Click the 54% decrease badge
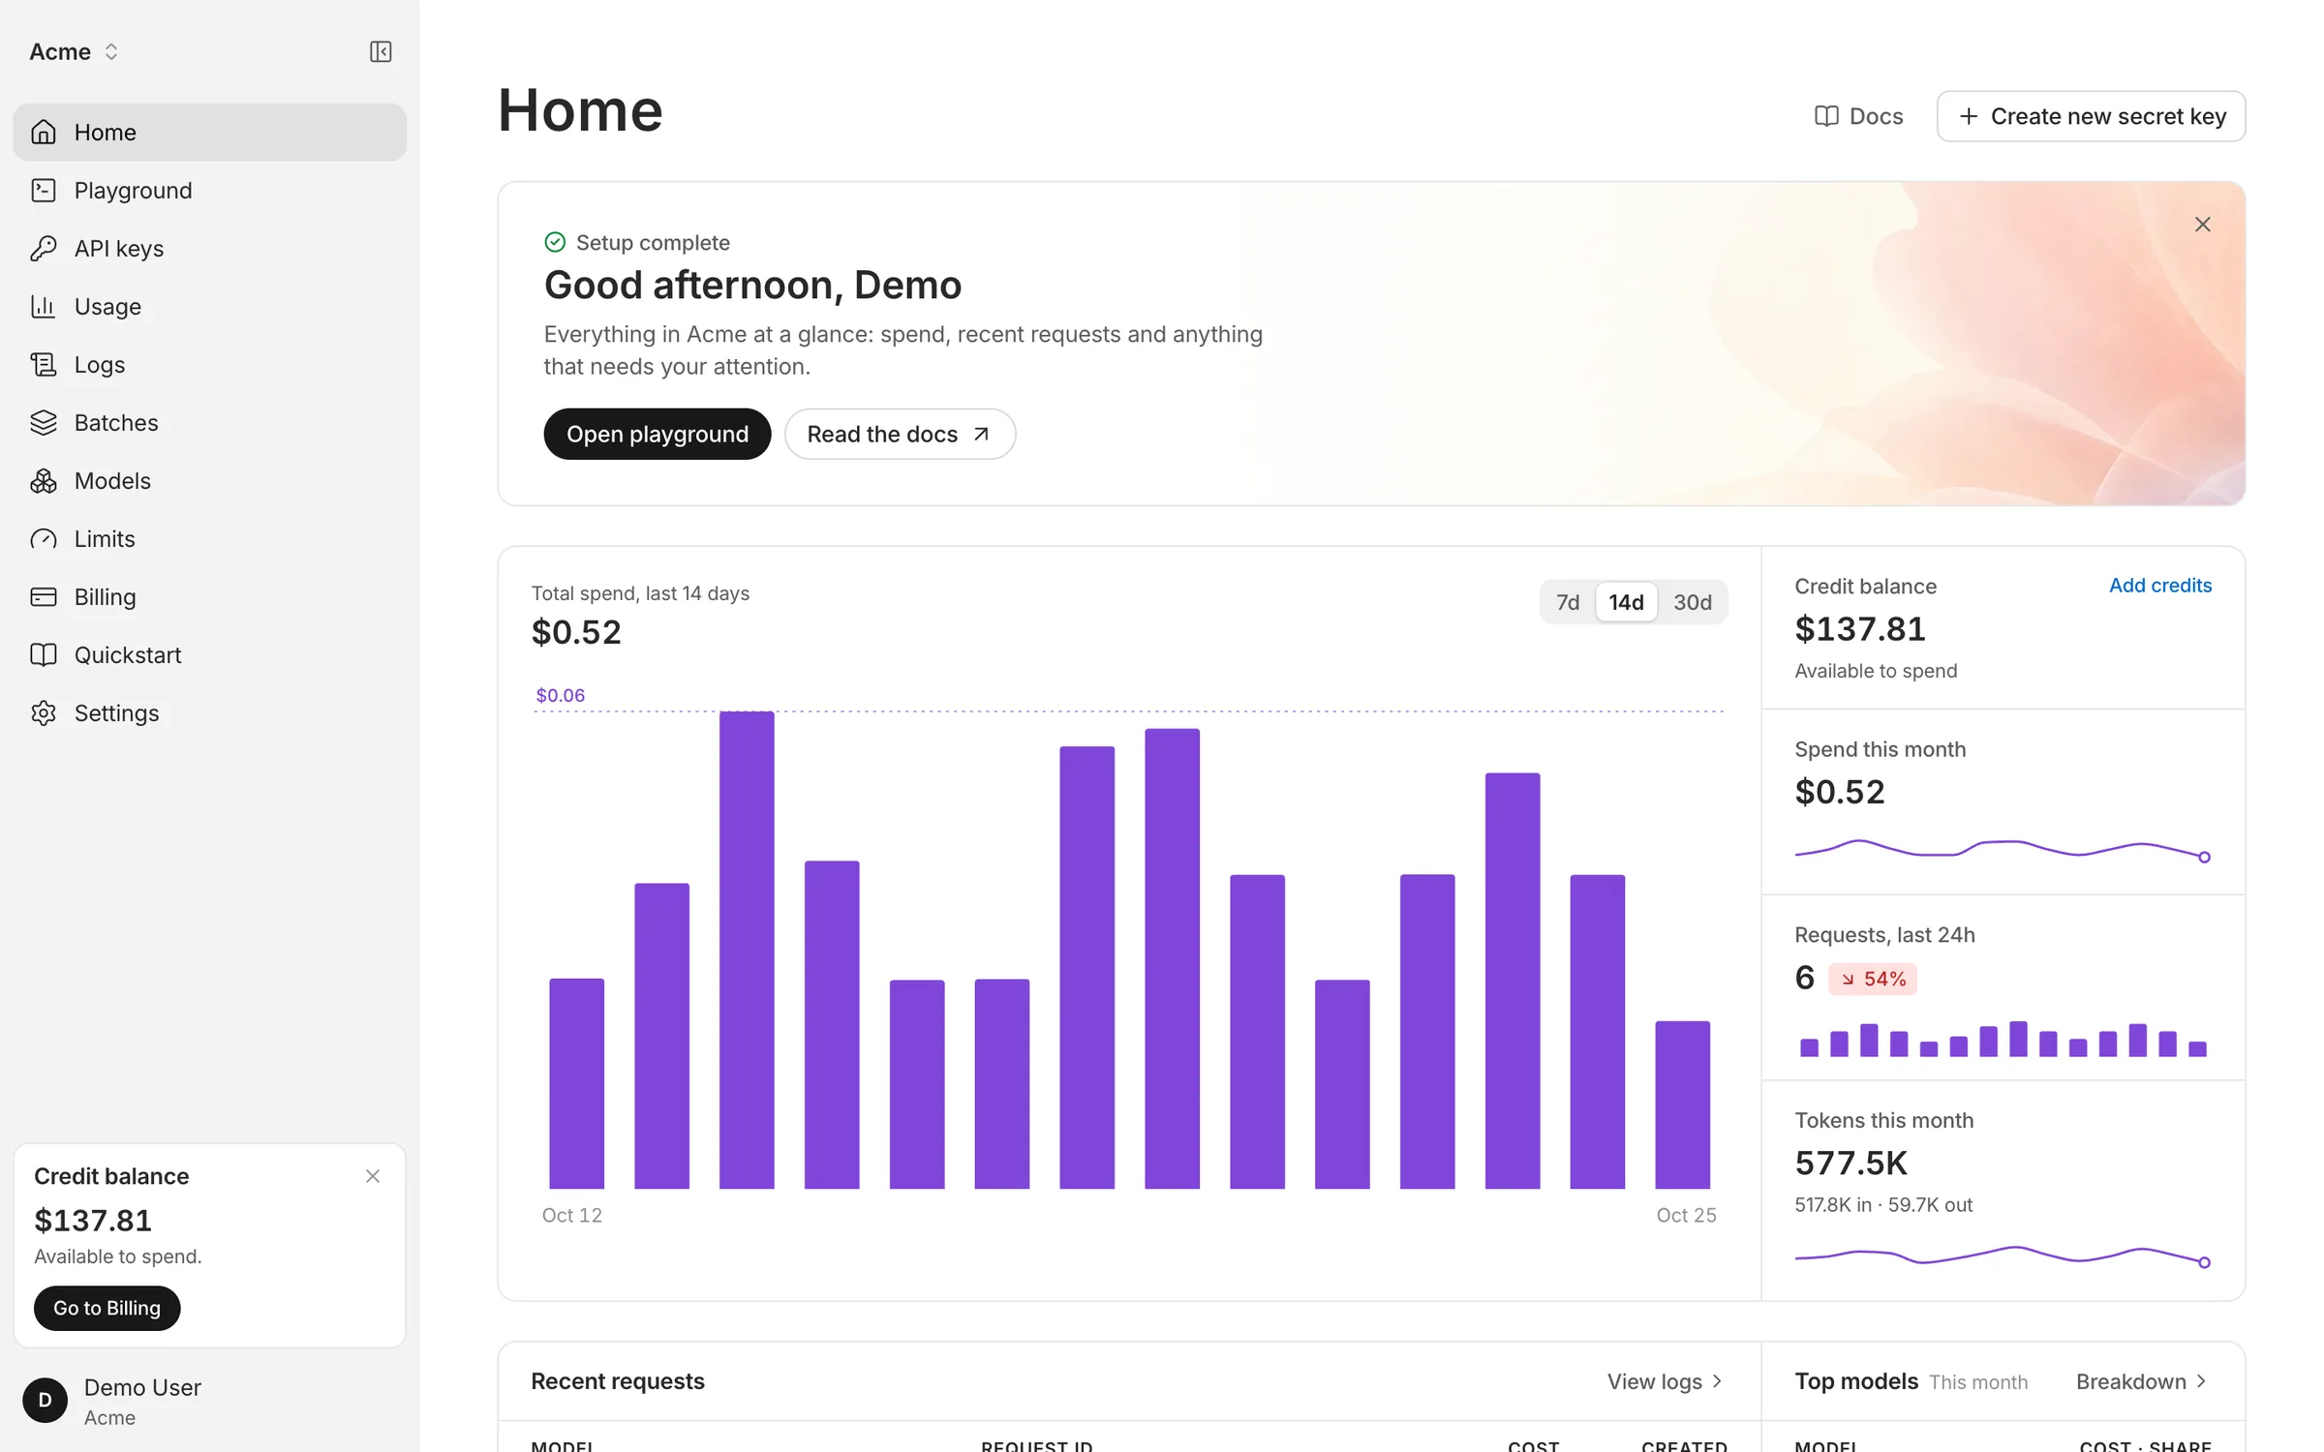 1873,979
